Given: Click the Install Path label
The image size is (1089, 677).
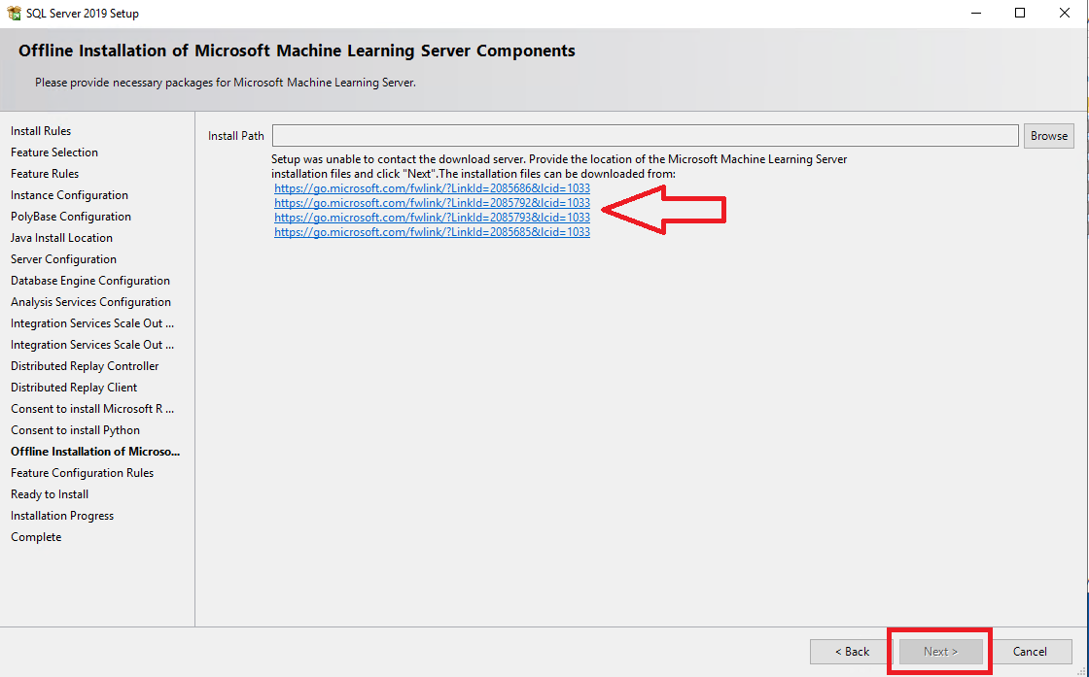Looking at the screenshot, I should [236, 136].
